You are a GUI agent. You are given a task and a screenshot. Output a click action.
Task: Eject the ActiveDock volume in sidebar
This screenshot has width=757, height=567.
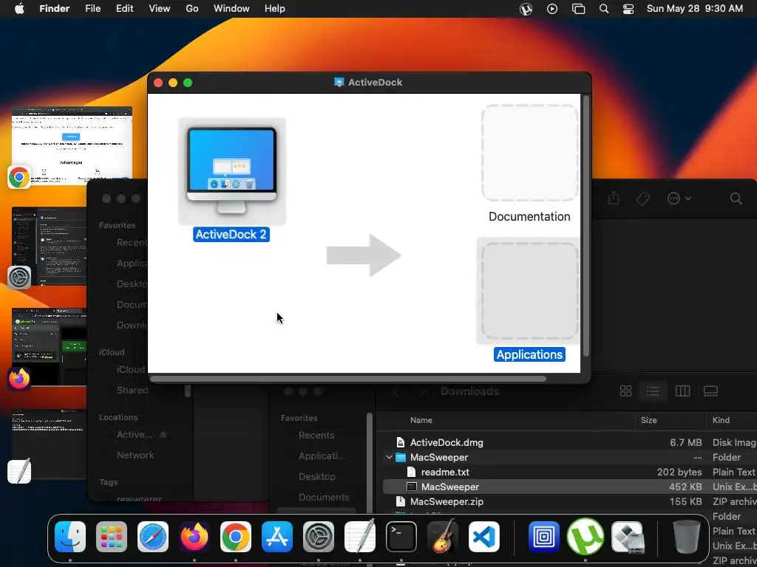[x=163, y=434]
